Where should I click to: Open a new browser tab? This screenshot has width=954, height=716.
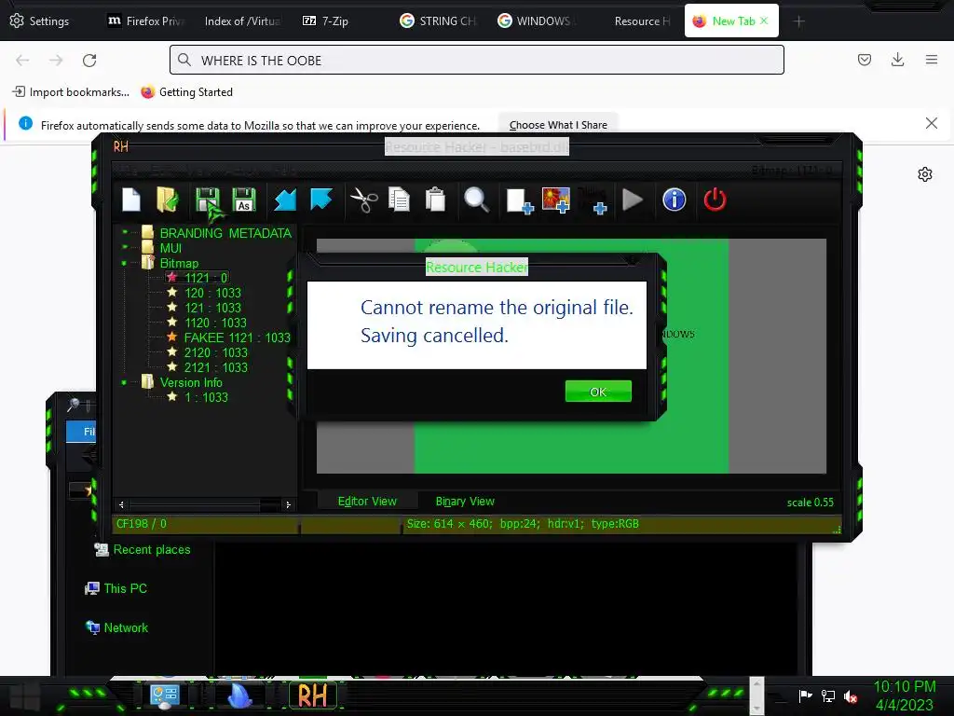[x=798, y=21]
